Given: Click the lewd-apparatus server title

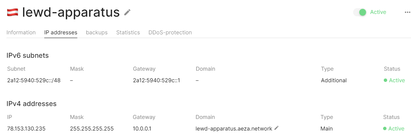Looking at the screenshot, I should point(71,13).
